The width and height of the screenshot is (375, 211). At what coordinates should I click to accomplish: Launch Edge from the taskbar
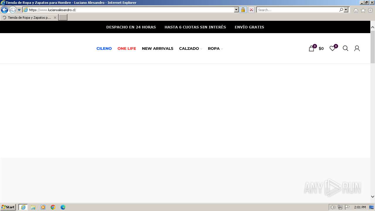coord(63,207)
